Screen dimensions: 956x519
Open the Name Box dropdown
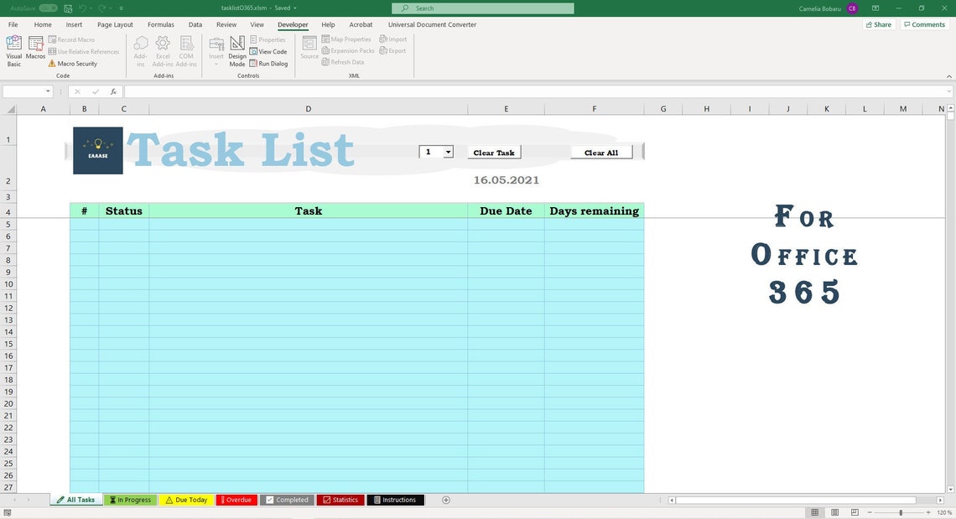click(48, 91)
